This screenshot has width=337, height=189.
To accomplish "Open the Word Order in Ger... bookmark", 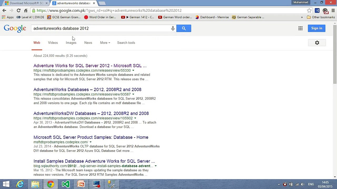I will tap(100, 17).
